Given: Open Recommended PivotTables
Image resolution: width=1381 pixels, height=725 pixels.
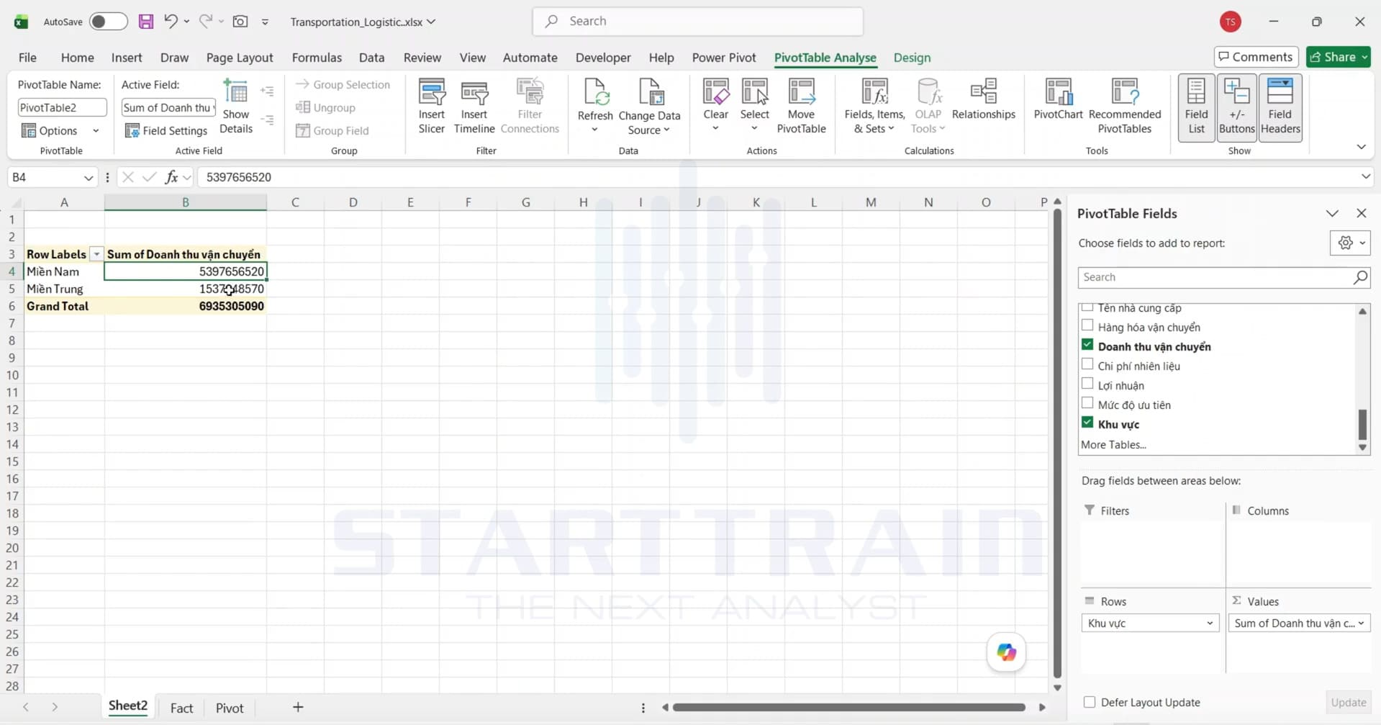Looking at the screenshot, I should [x=1125, y=107].
